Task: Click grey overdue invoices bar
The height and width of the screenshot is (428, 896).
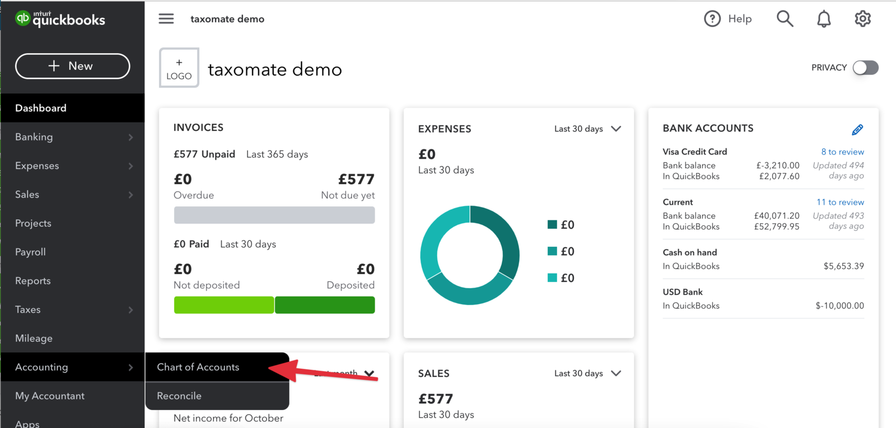Action: point(274,215)
